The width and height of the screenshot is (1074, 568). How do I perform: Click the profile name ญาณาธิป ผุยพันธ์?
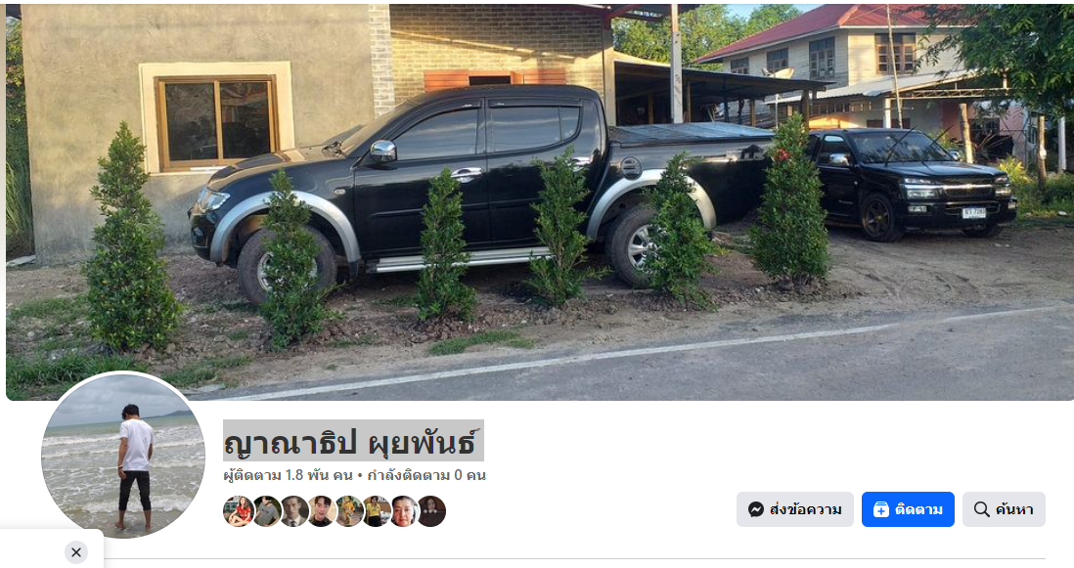click(x=353, y=441)
